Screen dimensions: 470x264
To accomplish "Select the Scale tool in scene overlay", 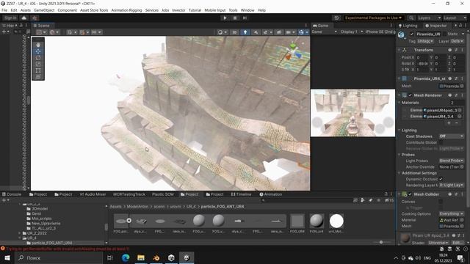I will pos(38,64).
